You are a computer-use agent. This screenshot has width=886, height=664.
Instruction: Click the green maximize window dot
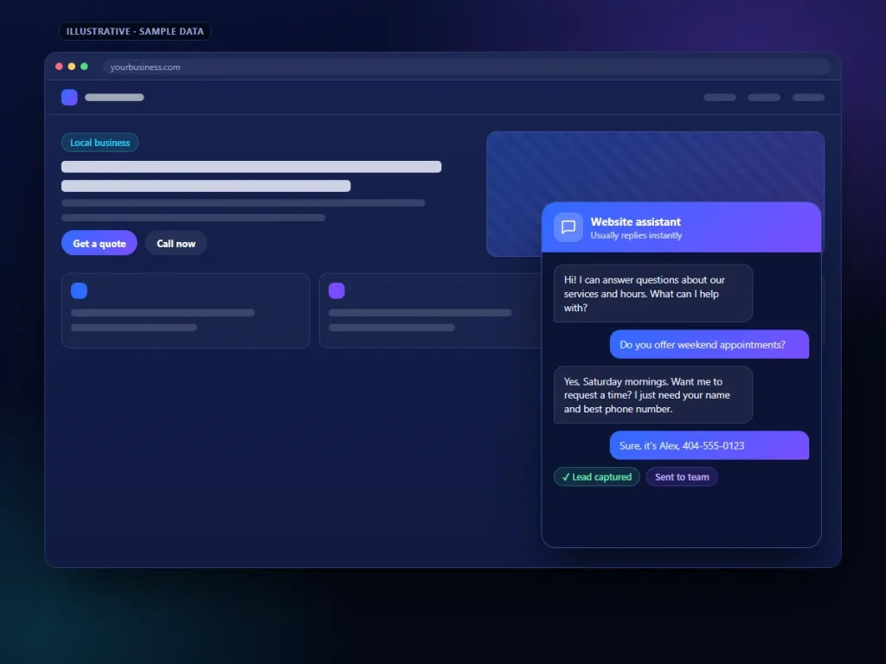(x=84, y=67)
